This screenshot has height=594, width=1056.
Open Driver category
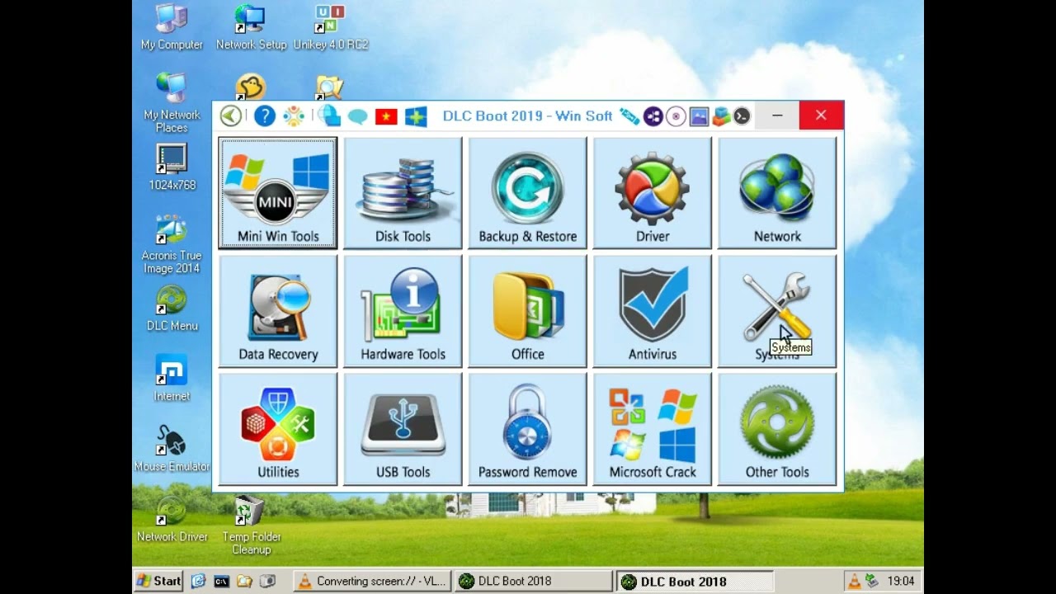pyautogui.click(x=652, y=193)
